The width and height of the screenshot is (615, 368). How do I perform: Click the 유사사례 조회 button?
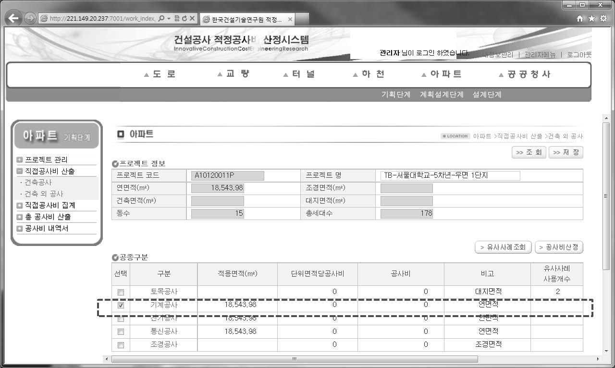point(503,247)
